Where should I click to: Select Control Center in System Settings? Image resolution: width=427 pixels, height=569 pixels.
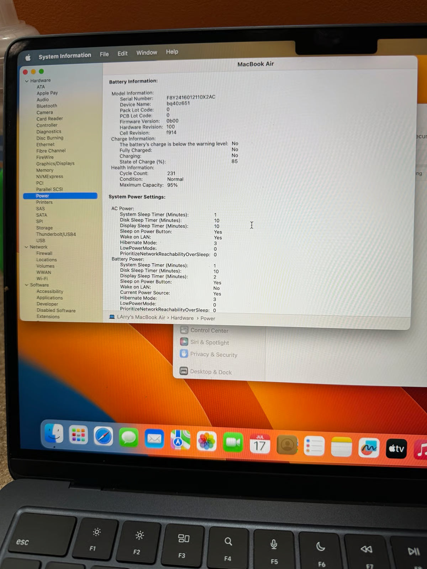click(x=209, y=330)
